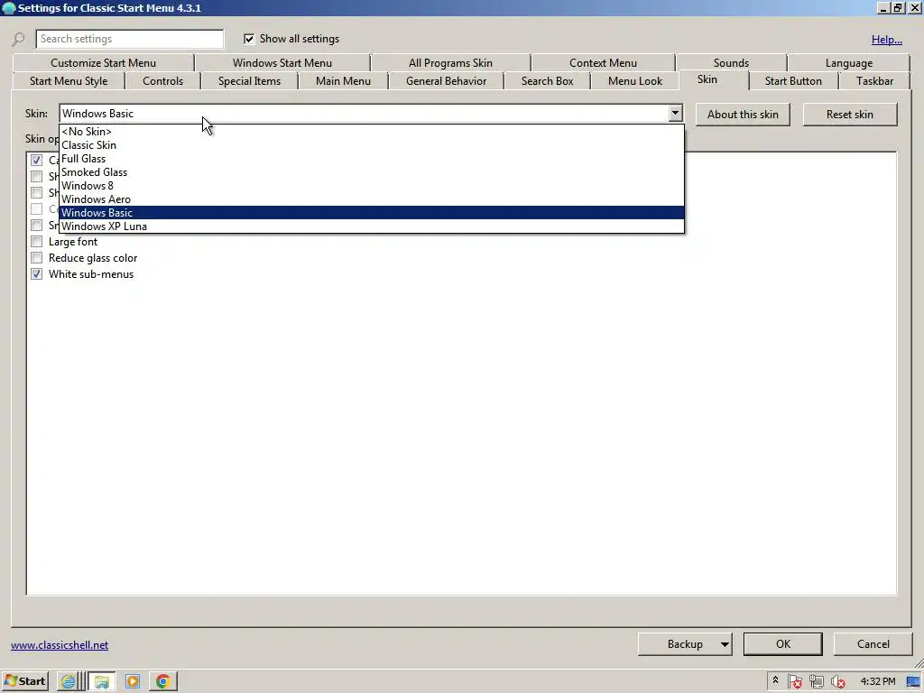
Task: Pick the Windows 8 skin
Action: point(372,186)
